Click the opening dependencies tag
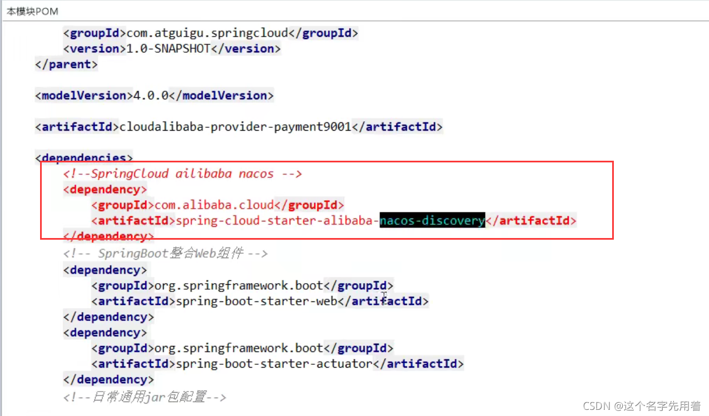 coord(83,157)
